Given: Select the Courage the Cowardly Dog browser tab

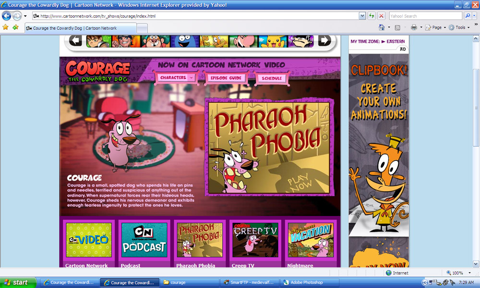Looking at the screenshot, I should click(81, 28).
